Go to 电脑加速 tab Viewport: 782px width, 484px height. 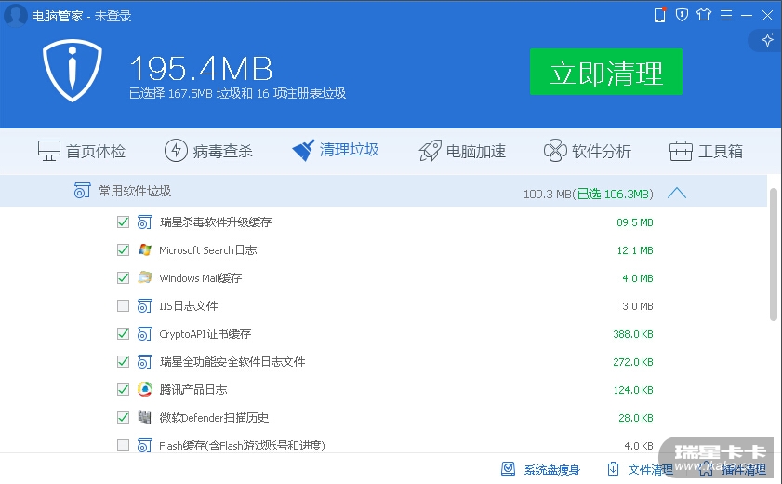(462, 151)
